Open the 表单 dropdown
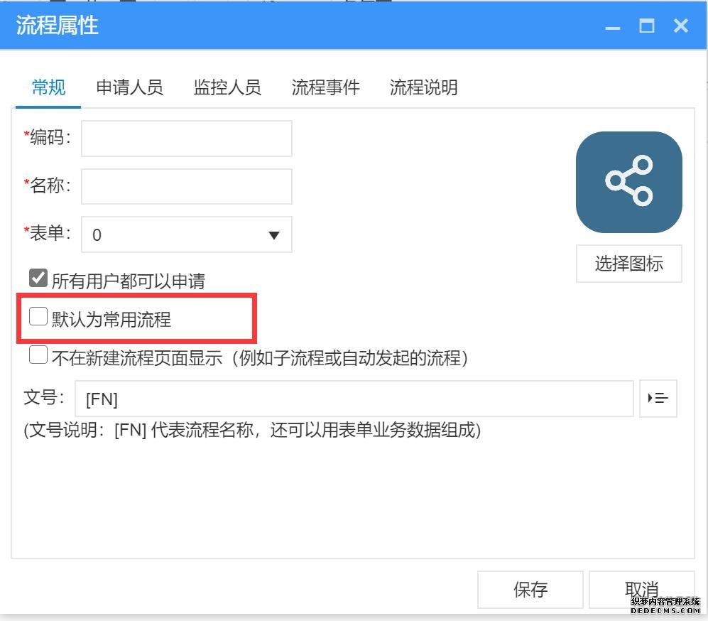Image resolution: width=708 pixels, height=621 pixels. [x=187, y=234]
